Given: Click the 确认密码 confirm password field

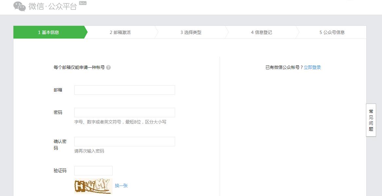Looking at the screenshot, I should pyautogui.click(x=124, y=141).
